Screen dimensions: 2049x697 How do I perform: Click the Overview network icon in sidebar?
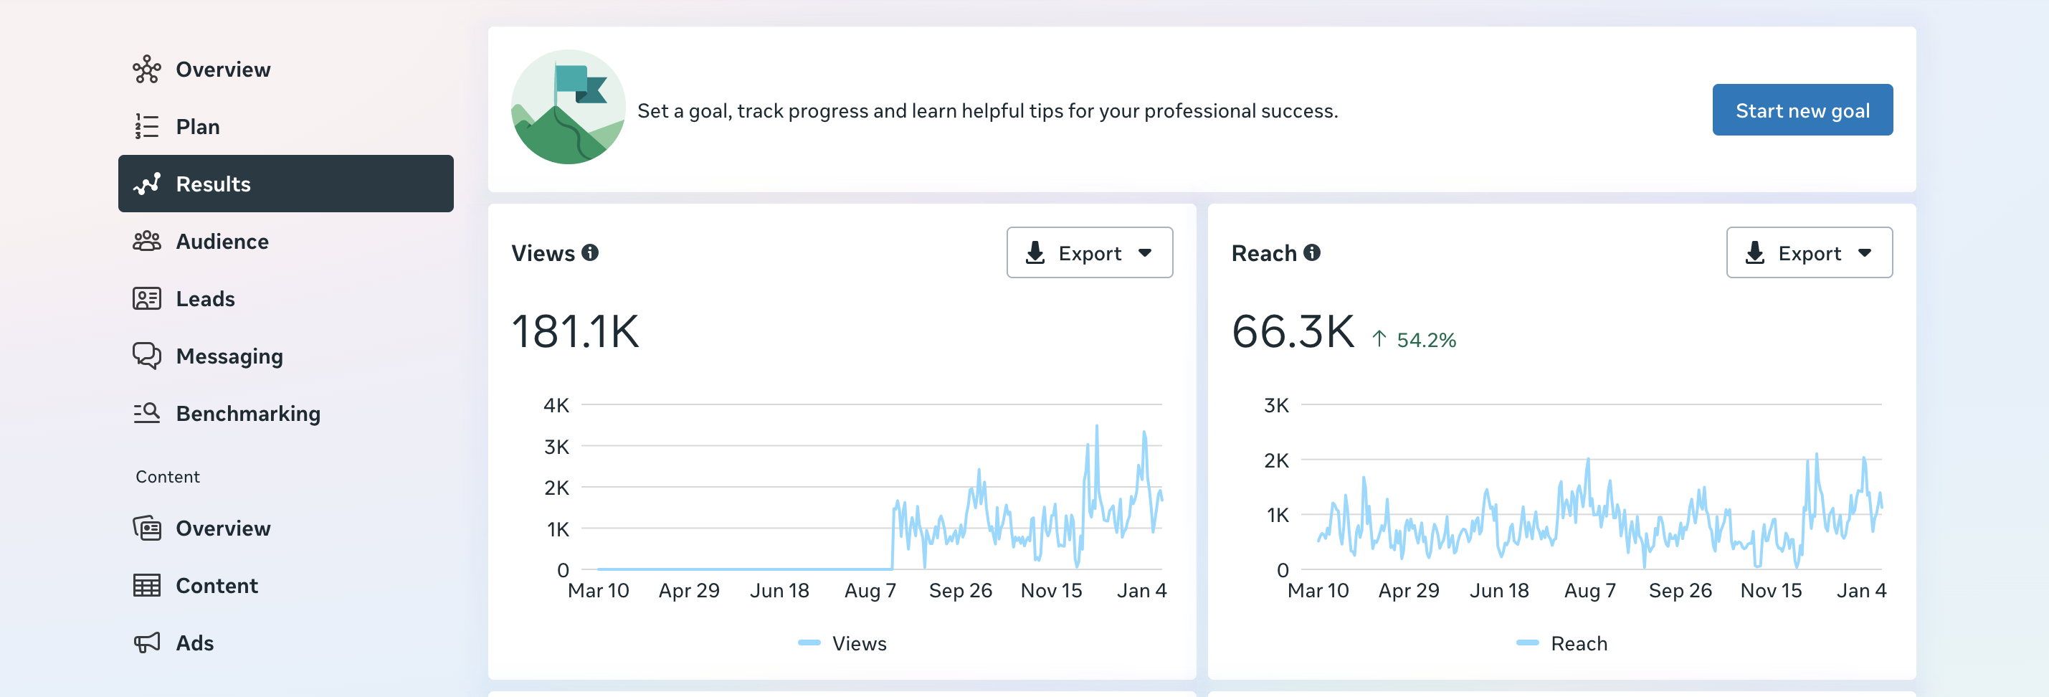coord(146,70)
